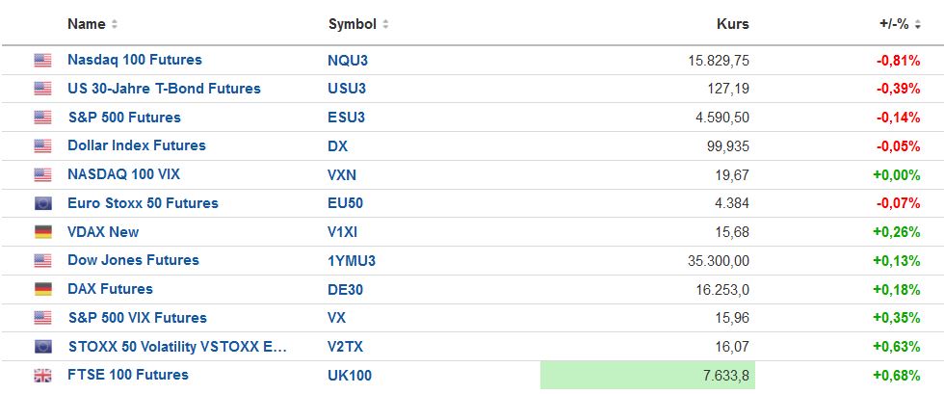
Task: Sort the table by the Symbol column arrows
Action: pos(385,24)
